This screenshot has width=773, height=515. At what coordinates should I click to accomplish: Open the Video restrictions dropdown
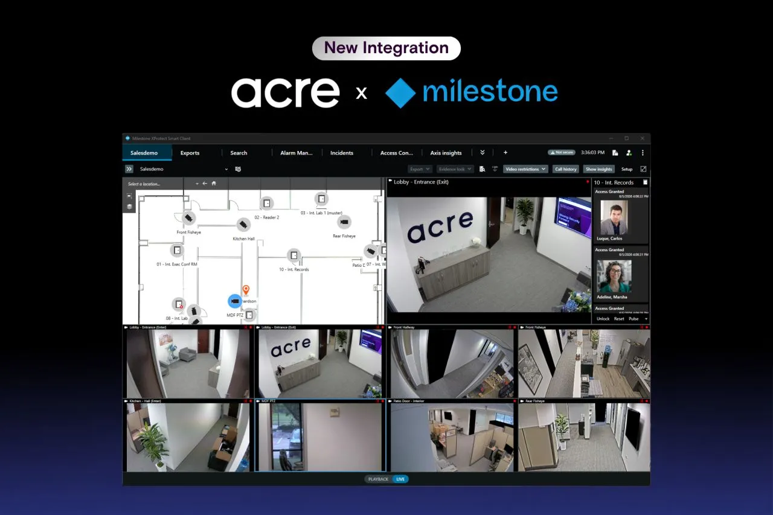click(525, 169)
